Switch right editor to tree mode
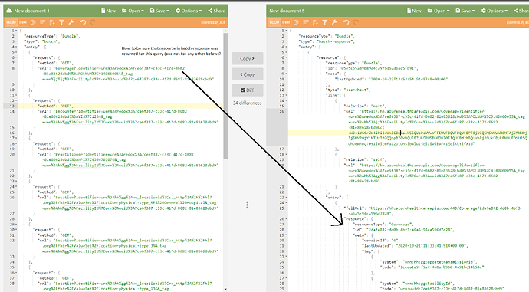 286,22
